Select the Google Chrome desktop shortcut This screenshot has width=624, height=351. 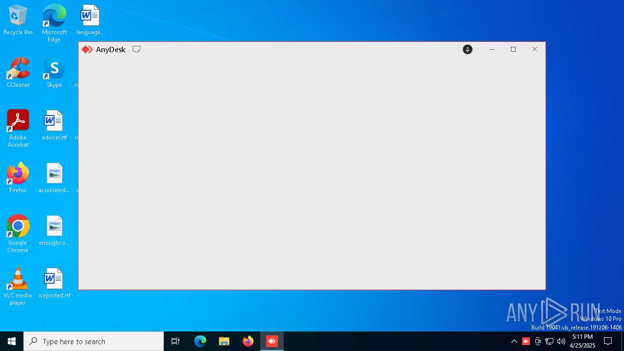18,234
